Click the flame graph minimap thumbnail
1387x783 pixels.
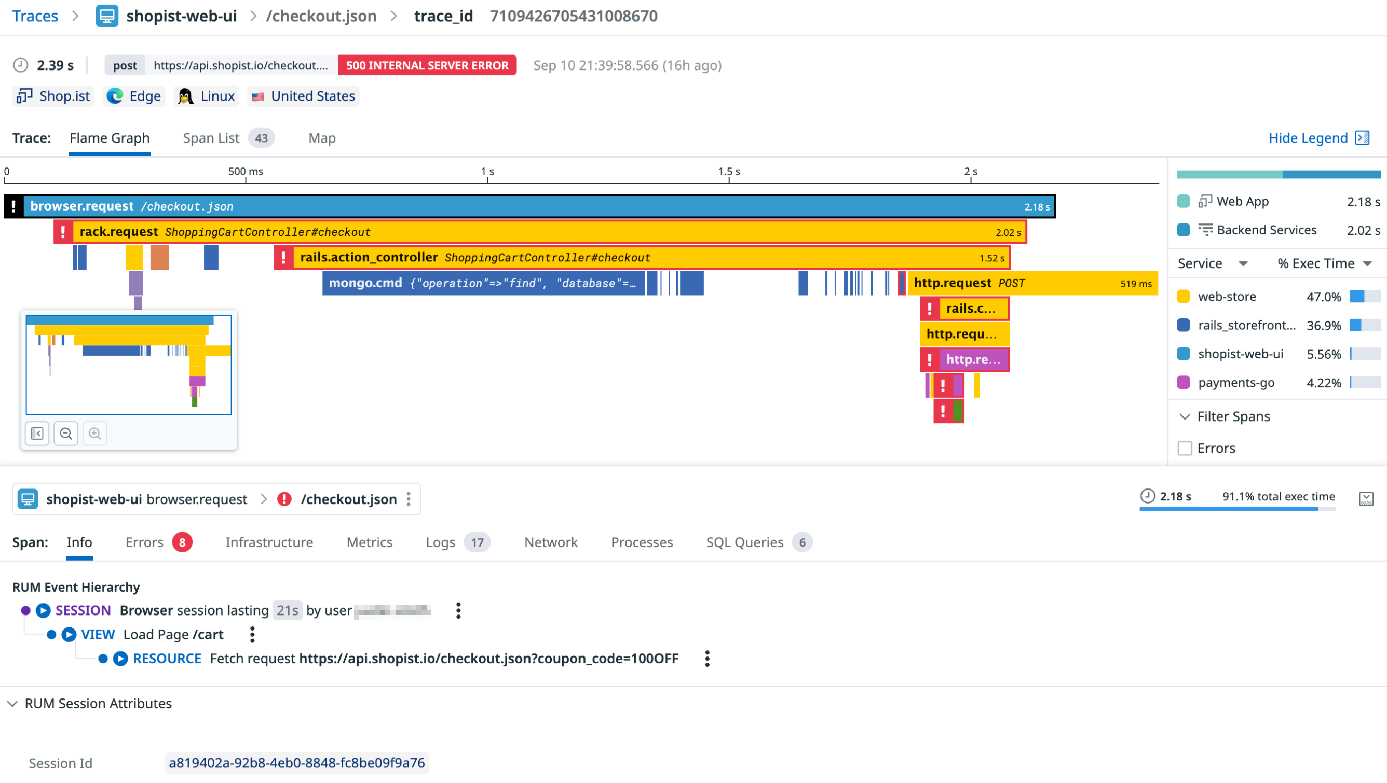129,365
